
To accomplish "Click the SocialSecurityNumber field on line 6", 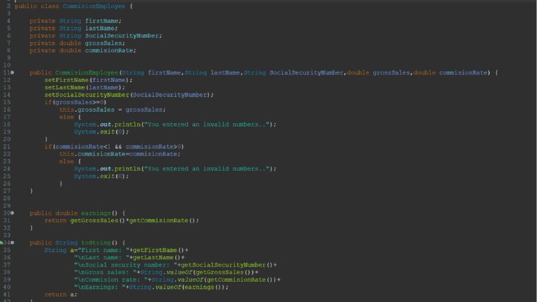I will 122,36.
